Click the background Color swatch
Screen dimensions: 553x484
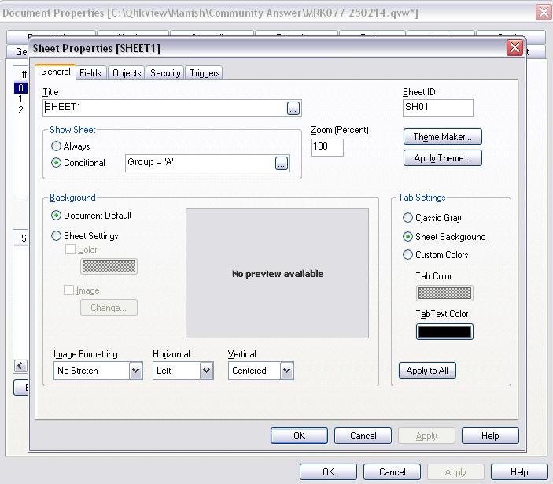pos(109,266)
